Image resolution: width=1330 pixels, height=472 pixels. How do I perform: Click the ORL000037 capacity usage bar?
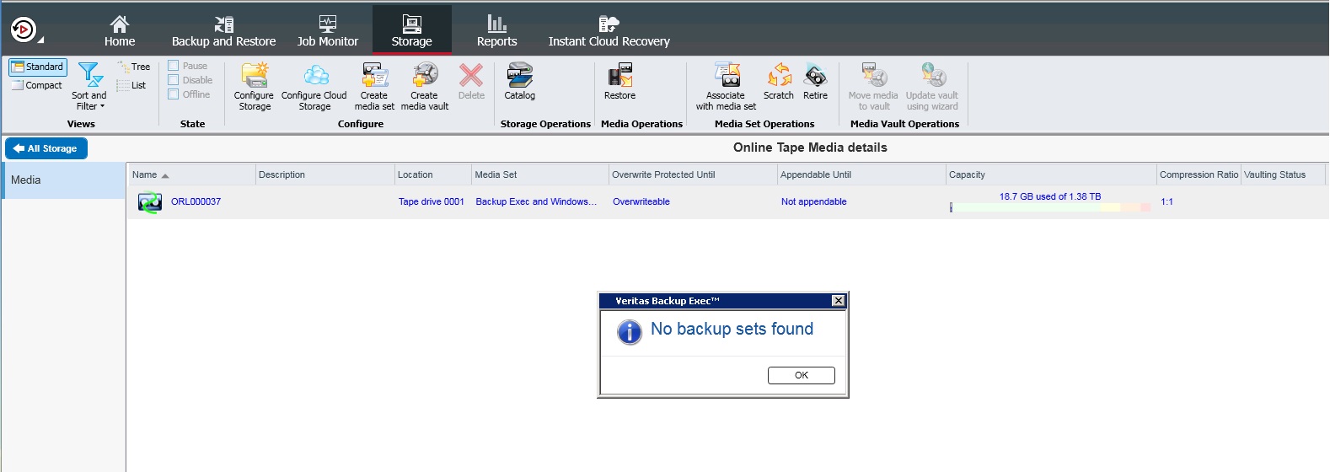(x=1049, y=207)
